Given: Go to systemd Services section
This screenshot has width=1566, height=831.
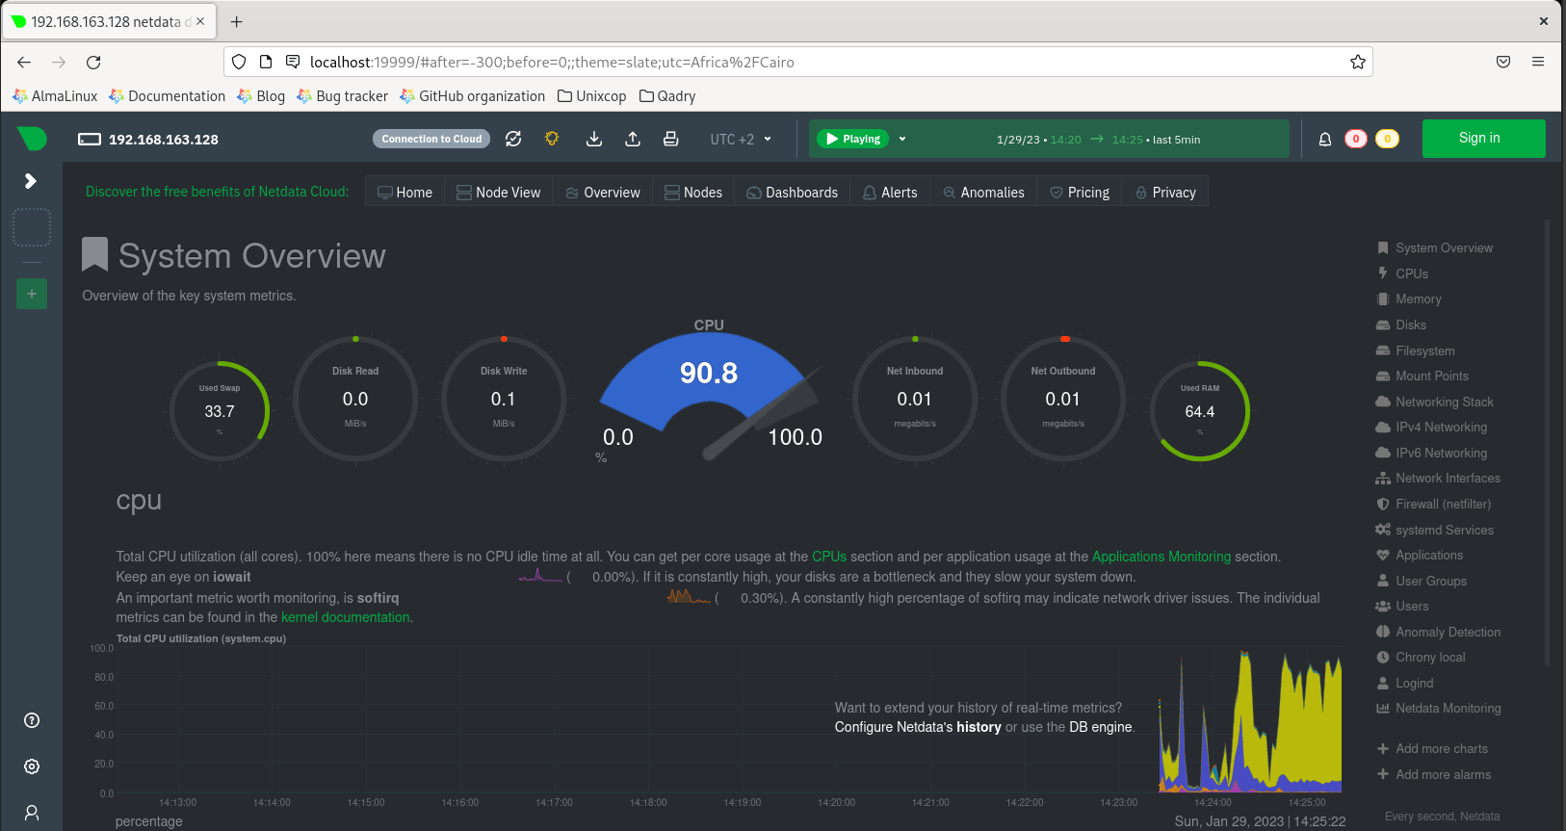Looking at the screenshot, I should [x=1435, y=531].
